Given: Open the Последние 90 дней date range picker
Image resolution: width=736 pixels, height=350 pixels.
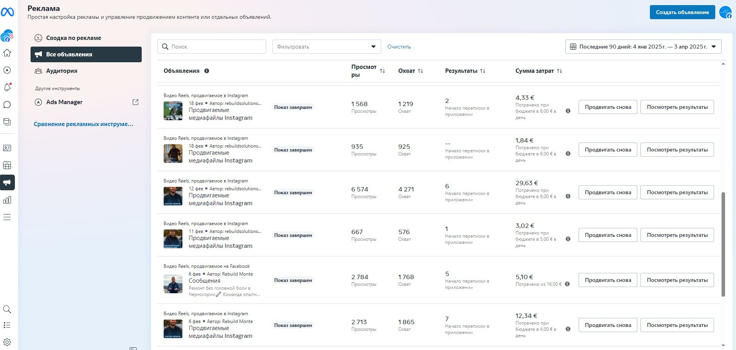Looking at the screenshot, I should [643, 47].
